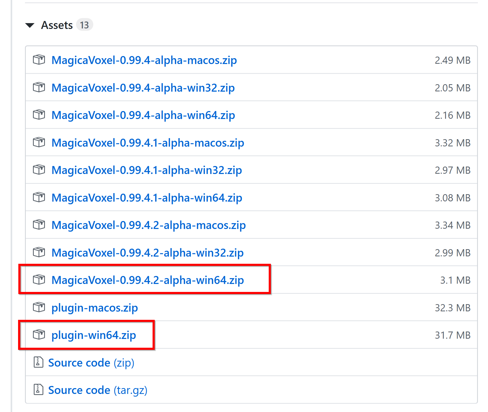This screenshot has height=412, width=488.
Task: Download Source code (zip) archive
Action: (x=91, y=363)
